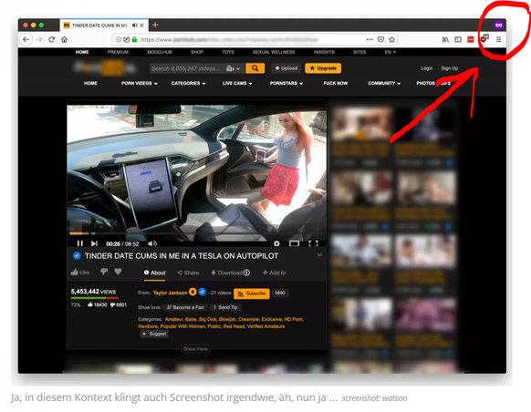
Task: Open the Taylor Jackson uploader link
Action: [x=170, y=293]
